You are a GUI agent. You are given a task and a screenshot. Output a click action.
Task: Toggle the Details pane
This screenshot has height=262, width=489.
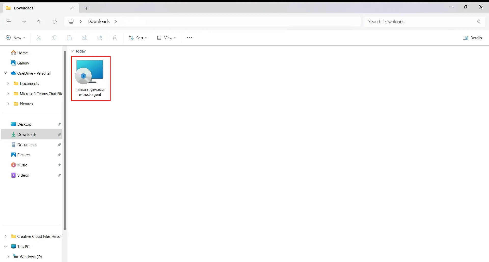click(472, 38)
